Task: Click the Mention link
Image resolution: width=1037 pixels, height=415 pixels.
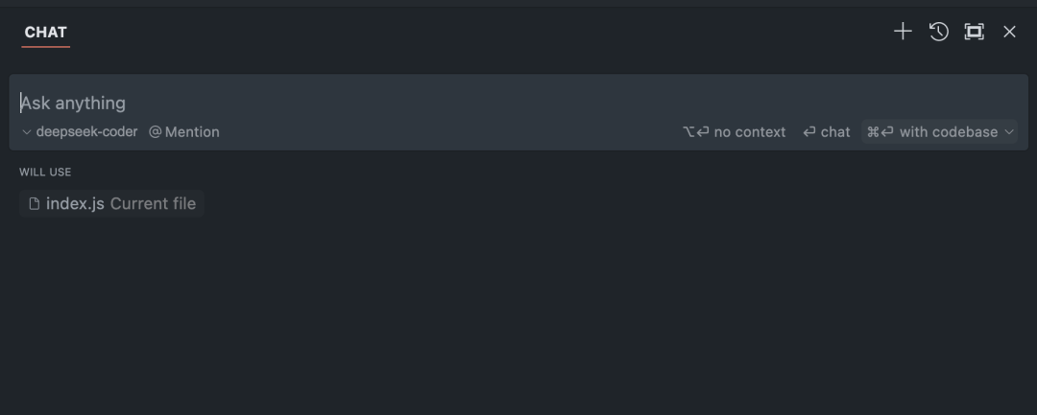Action: tap(192, 132)
